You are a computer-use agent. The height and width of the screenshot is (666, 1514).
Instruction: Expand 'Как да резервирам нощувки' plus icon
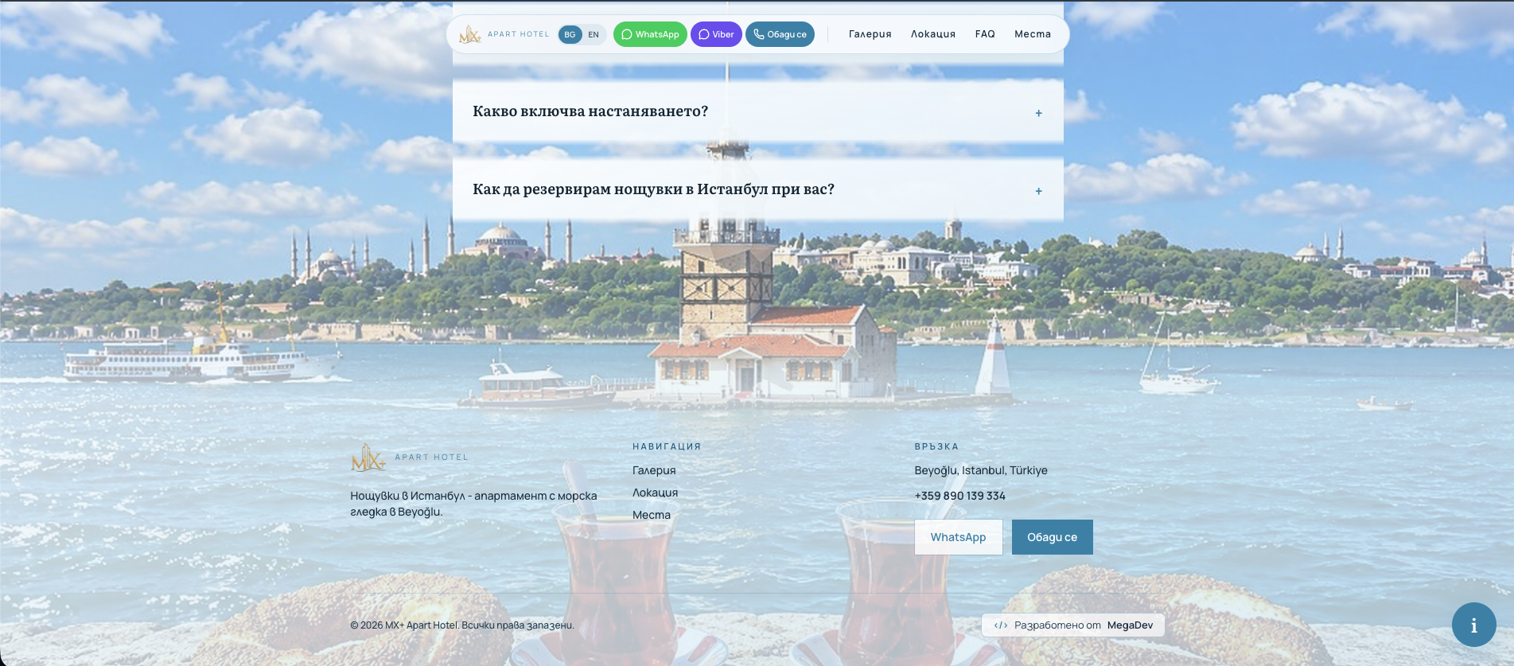[x=1038, y=191]
